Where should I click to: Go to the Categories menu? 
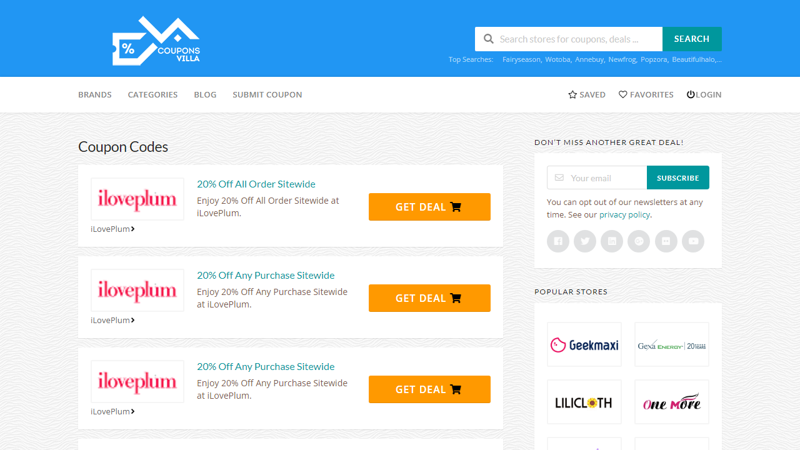coord(152,95)
